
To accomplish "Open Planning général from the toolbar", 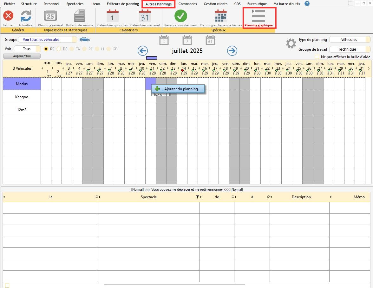I will click(x=50, y=16).
